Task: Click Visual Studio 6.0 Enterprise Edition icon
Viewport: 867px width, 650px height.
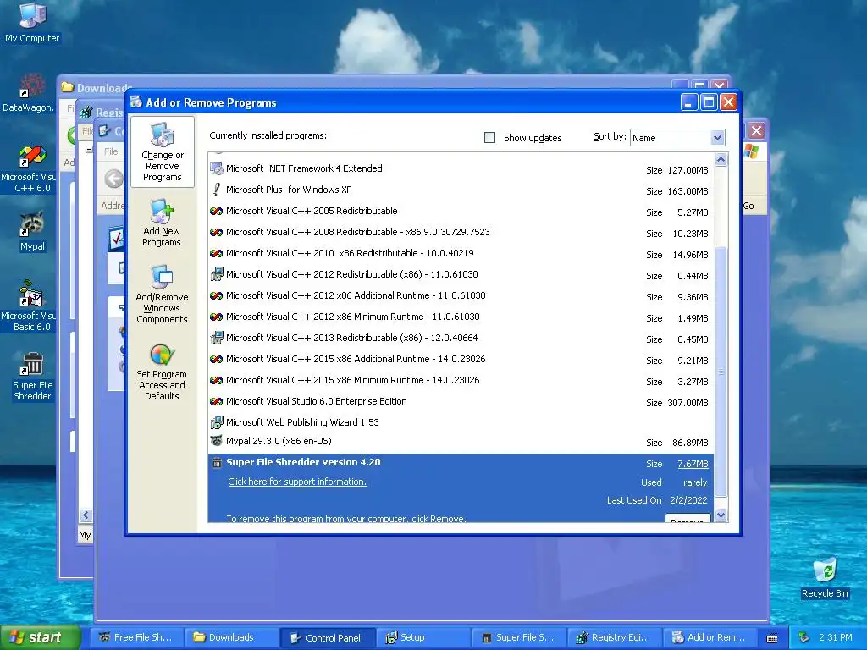Action: [x=217, y=402]
